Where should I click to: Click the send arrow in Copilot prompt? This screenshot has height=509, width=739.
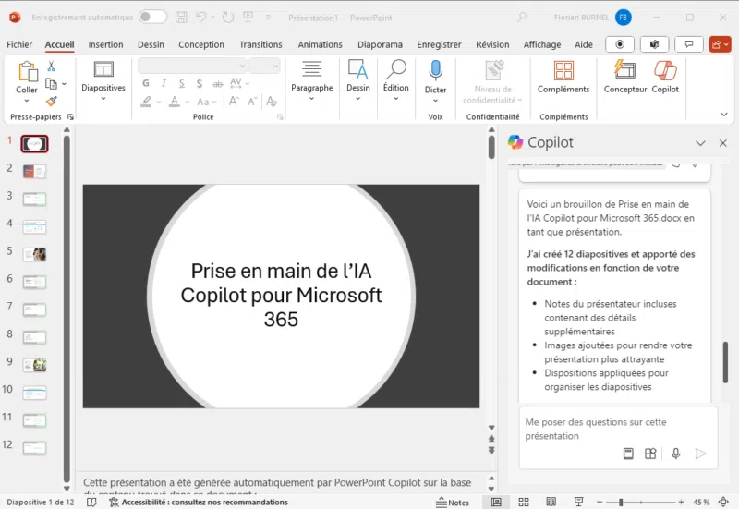(x=700, y=454)
